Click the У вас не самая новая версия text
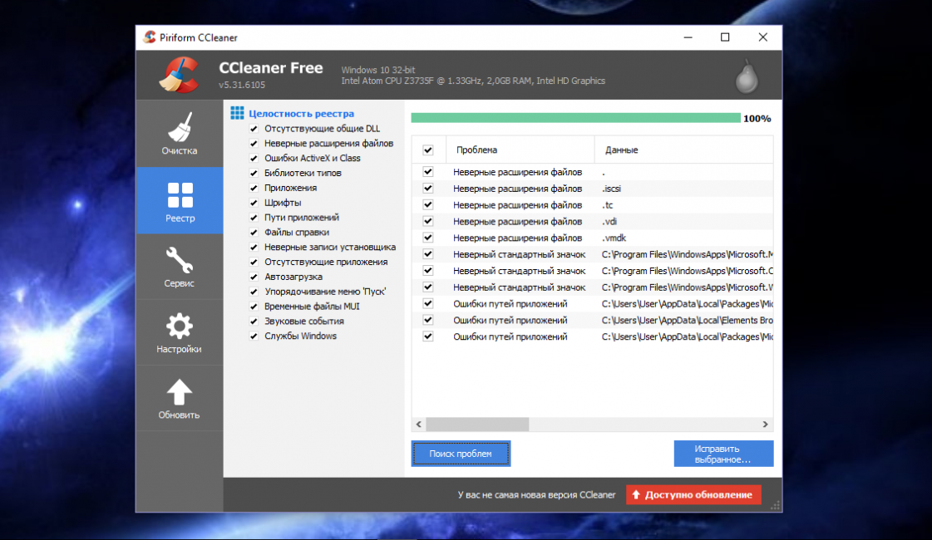Viewport: 932px width, 540px height. [x=537, y=495]
